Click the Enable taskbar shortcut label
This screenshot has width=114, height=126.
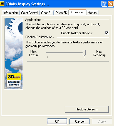point(77,33)
